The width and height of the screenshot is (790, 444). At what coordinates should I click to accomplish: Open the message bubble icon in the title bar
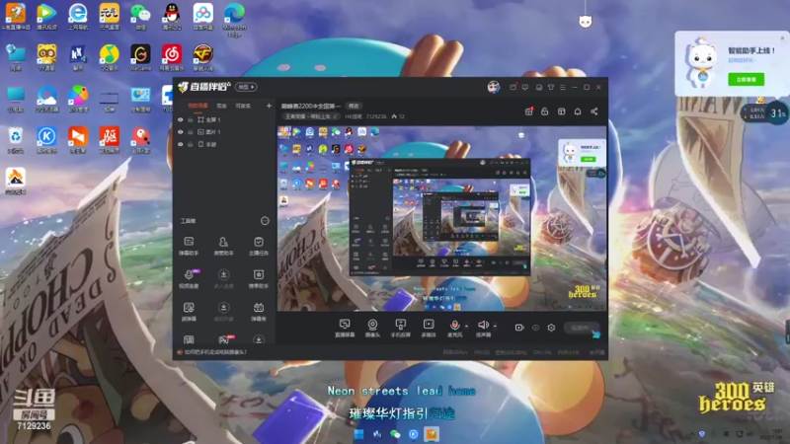pyautogui.click(x=525, y=87)
